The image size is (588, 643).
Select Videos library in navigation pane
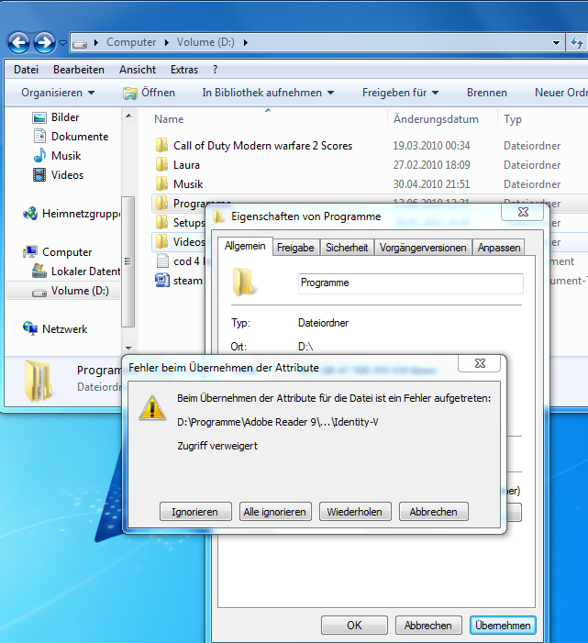coord(58,175)
